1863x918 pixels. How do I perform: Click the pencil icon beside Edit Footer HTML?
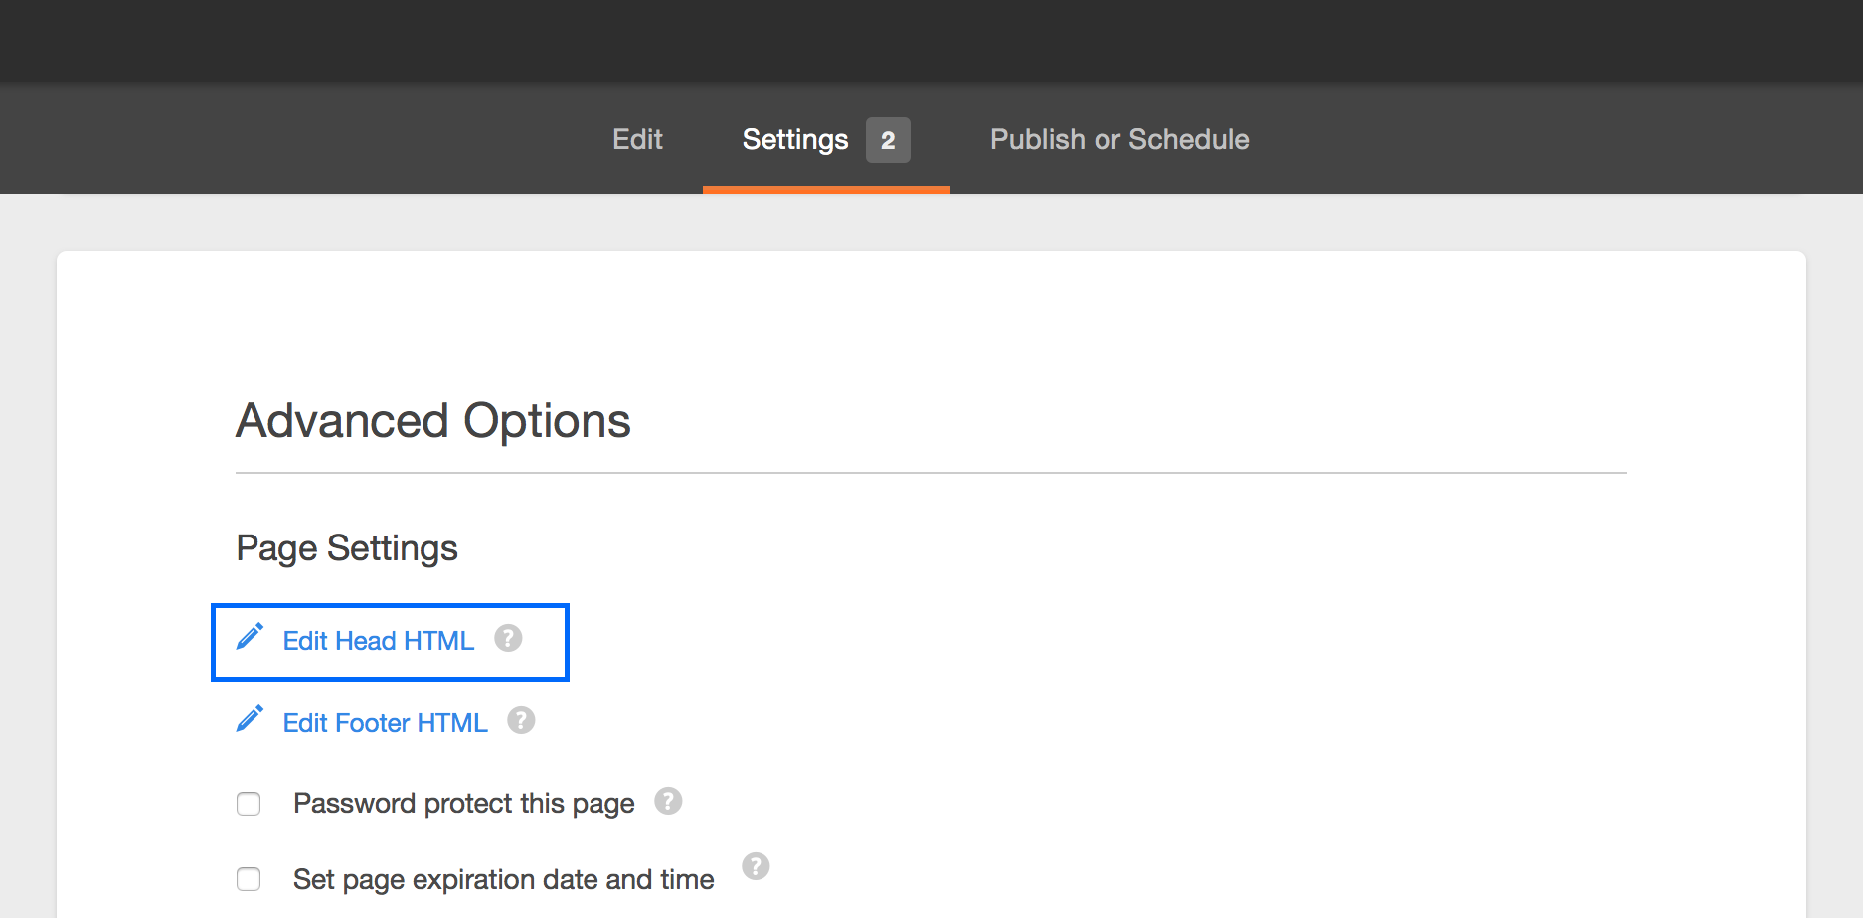coord(250,719)
